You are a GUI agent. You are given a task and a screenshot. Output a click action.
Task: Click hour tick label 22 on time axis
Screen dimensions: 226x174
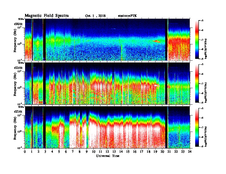[x=176, y=152]
